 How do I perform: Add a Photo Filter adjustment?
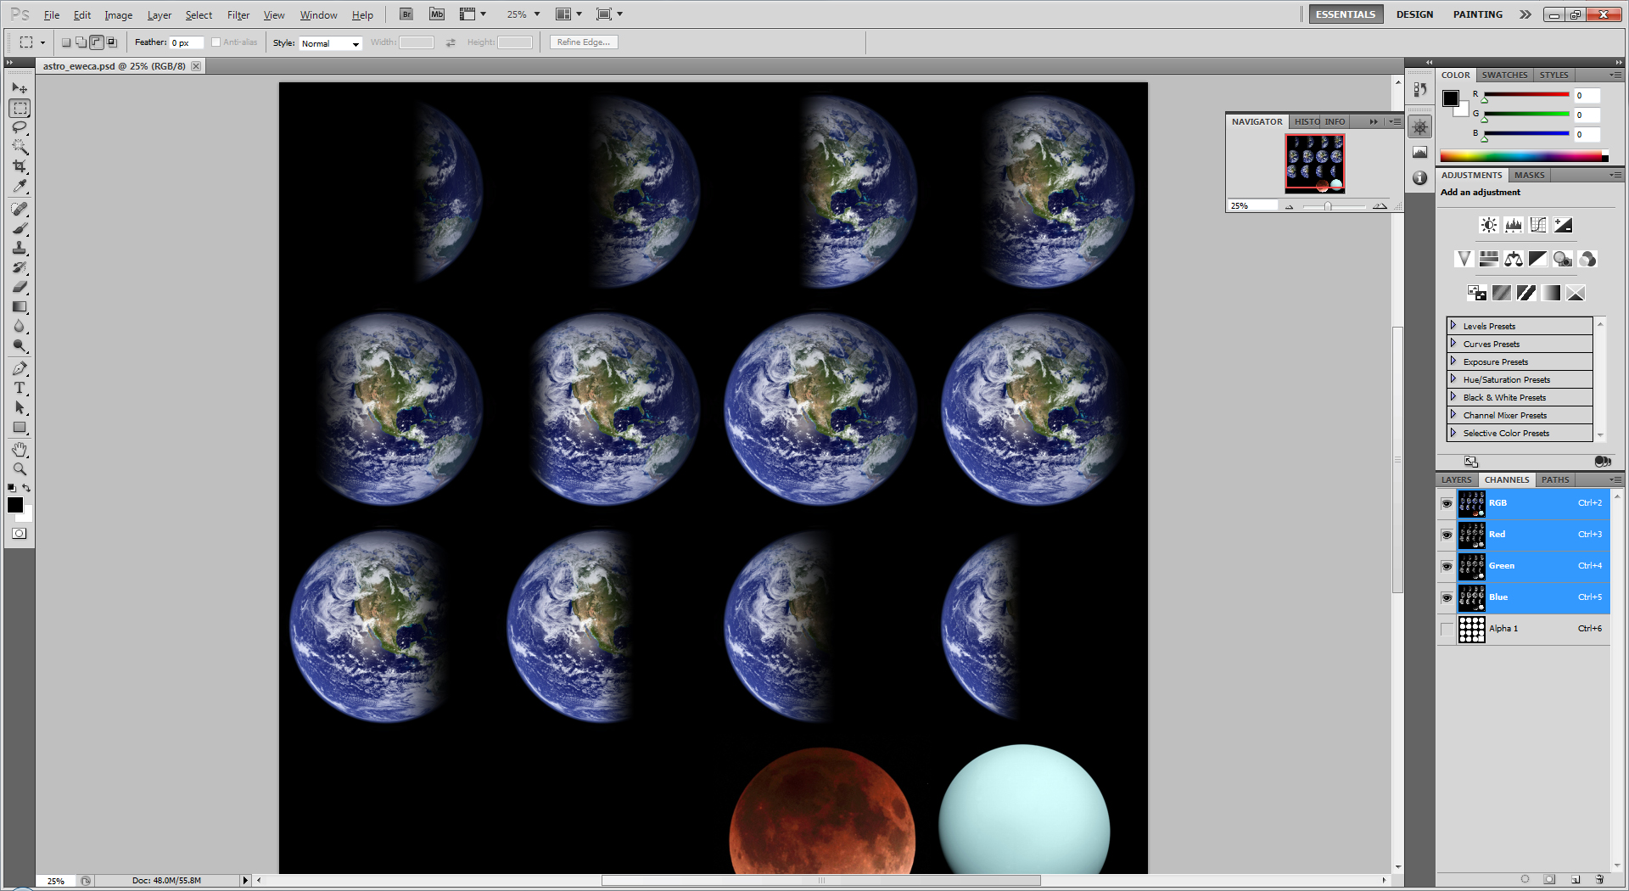(x=1563, y=259)
